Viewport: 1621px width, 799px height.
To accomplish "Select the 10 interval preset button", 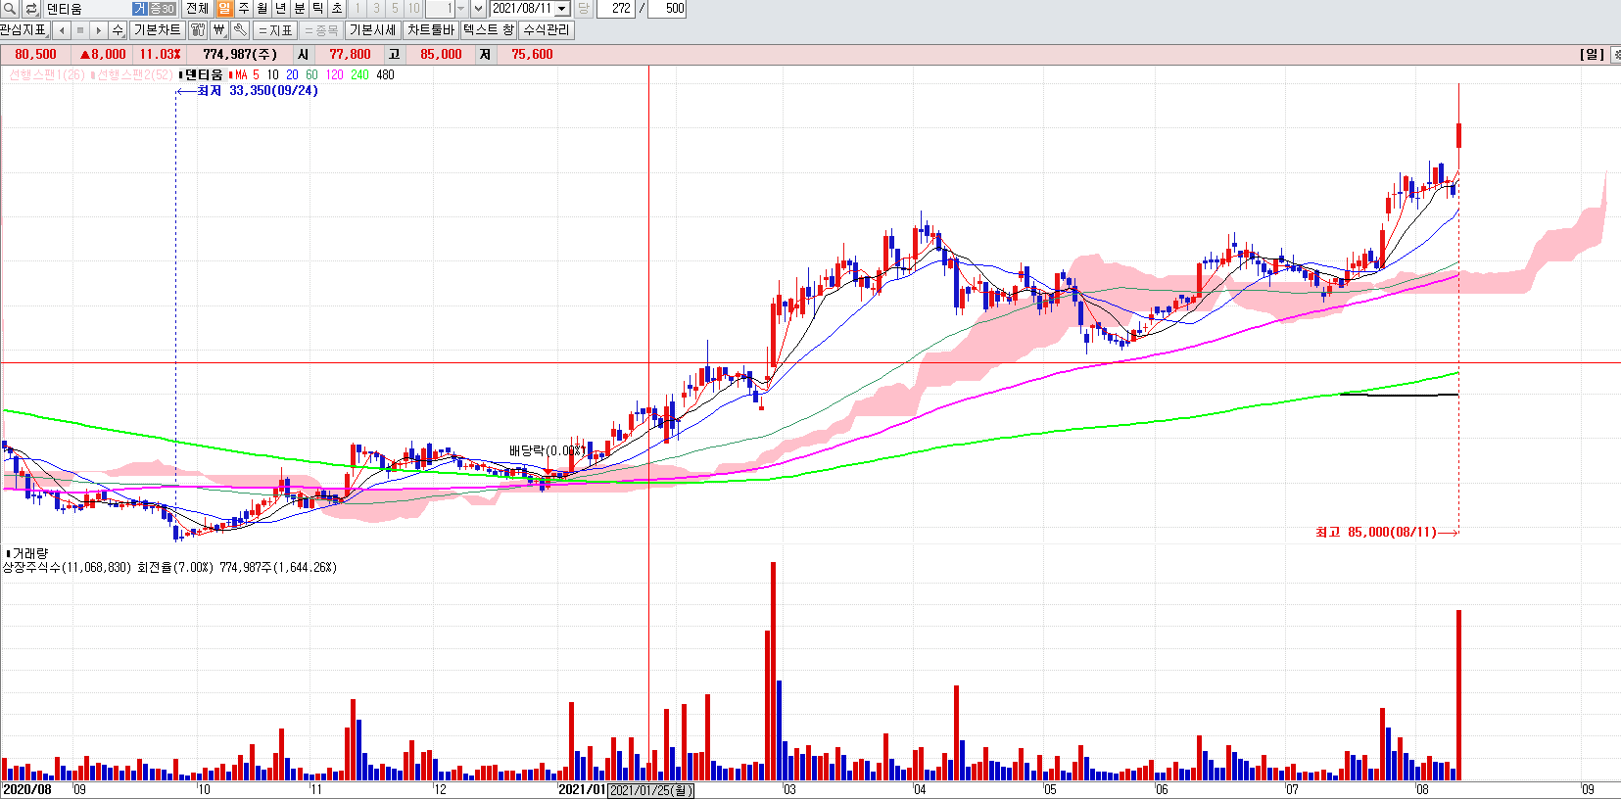I will 413,9.
